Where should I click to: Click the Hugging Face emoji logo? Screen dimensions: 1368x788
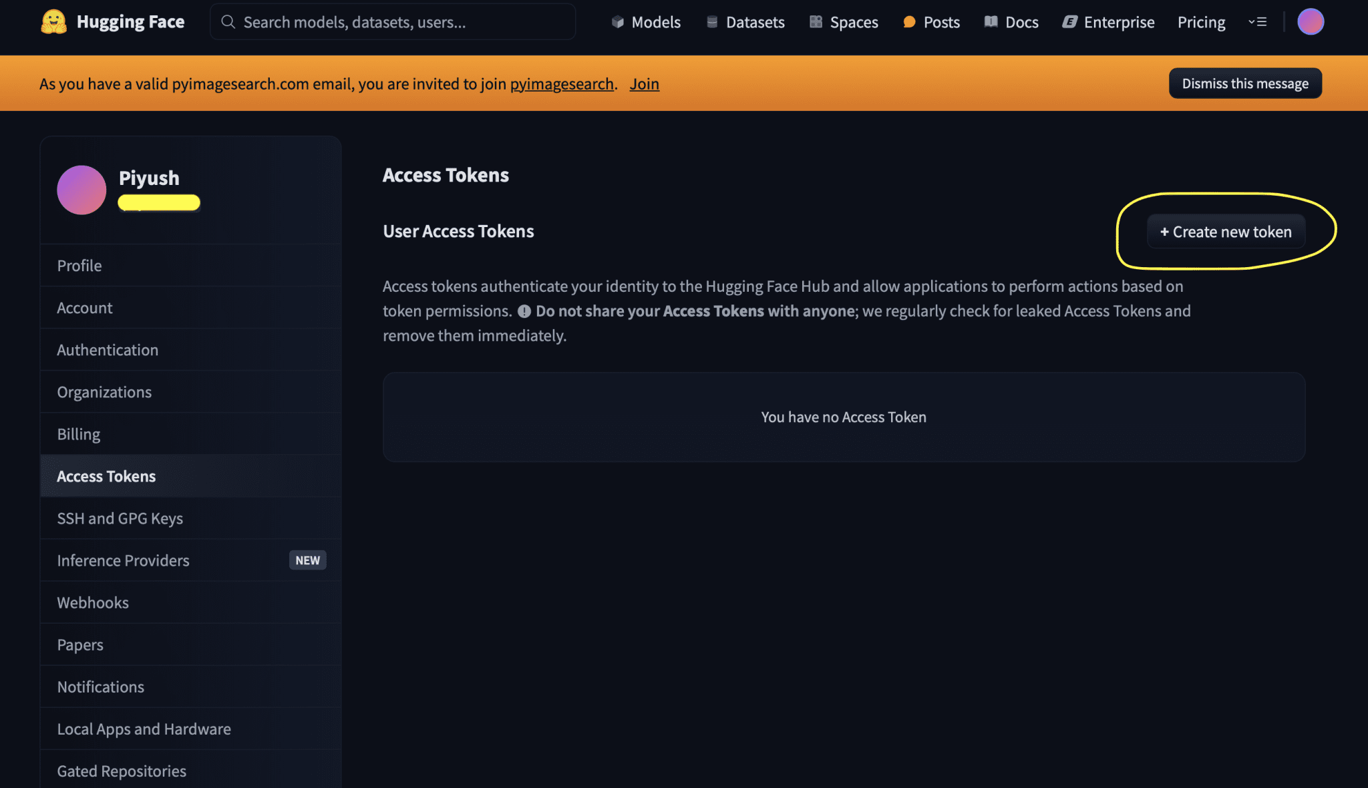(53, 22)
